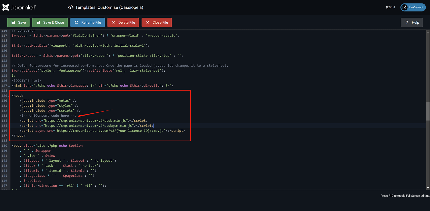Click line number 133 in gutter
This screenshot has height=211, width=430.
click(4, 116)
